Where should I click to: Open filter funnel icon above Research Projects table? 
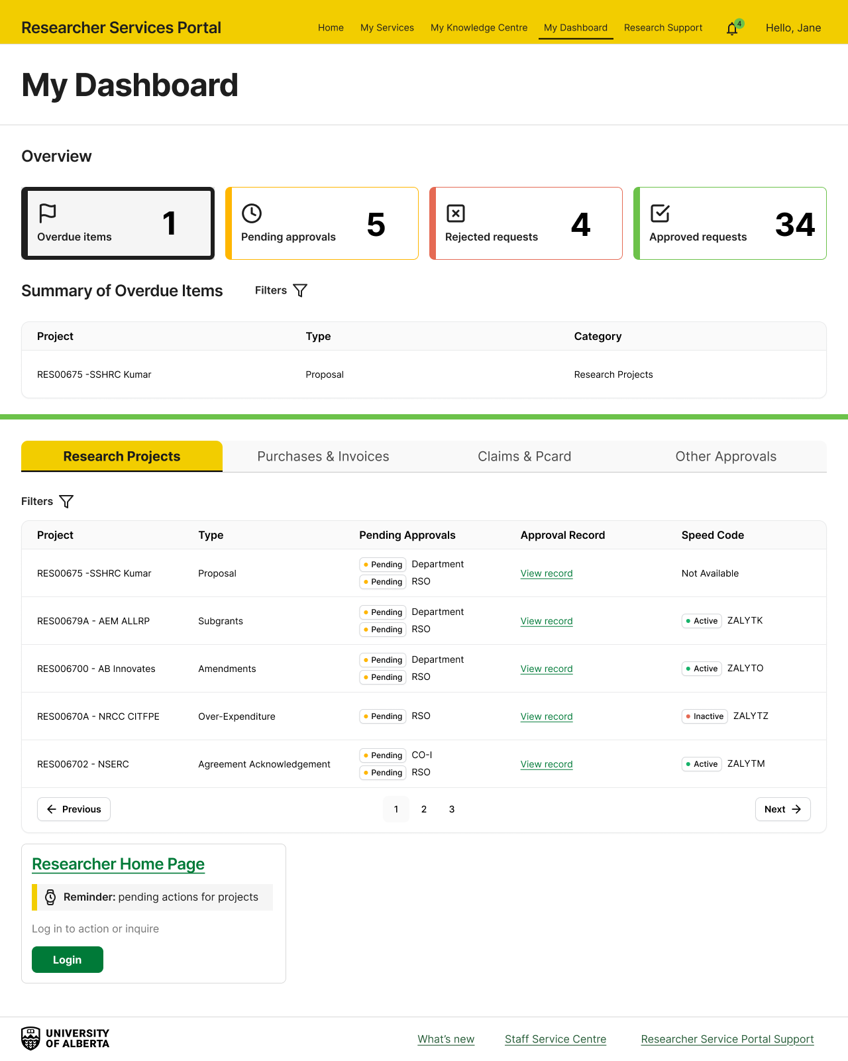66,502
